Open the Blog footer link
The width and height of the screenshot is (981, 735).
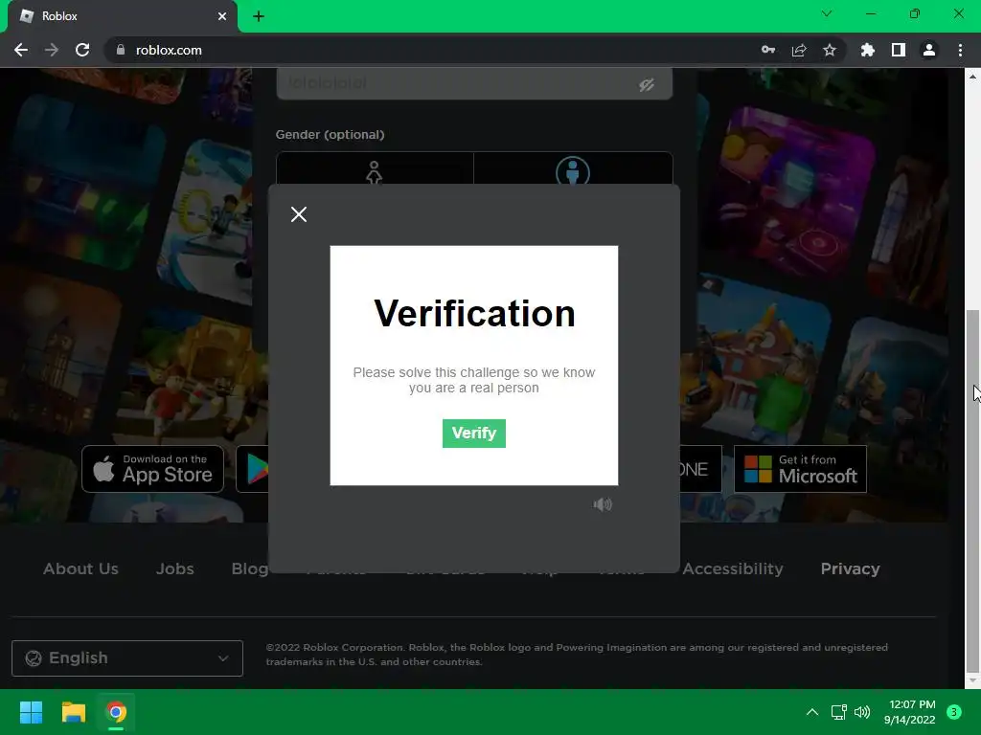coord(250,568)
